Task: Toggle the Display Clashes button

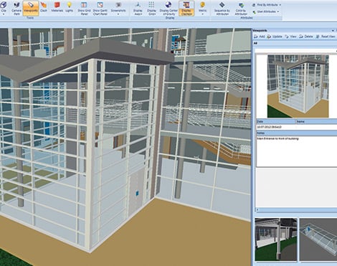Action: (x=186, y=8)
